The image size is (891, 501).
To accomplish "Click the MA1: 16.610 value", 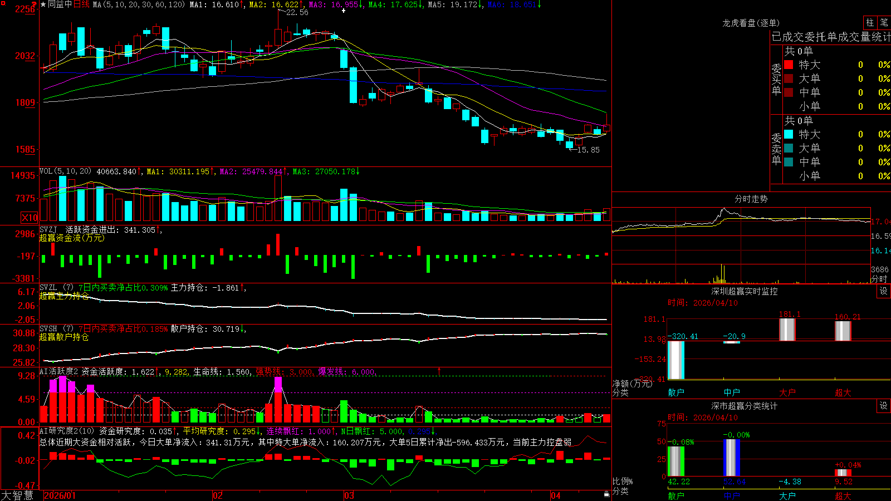I will coord(214,4).
